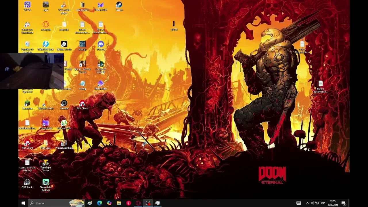Open the Proton Pass shortcut
Image resolution: width=368 pixels, height=207 pixels.
click(x=101, y=85)
